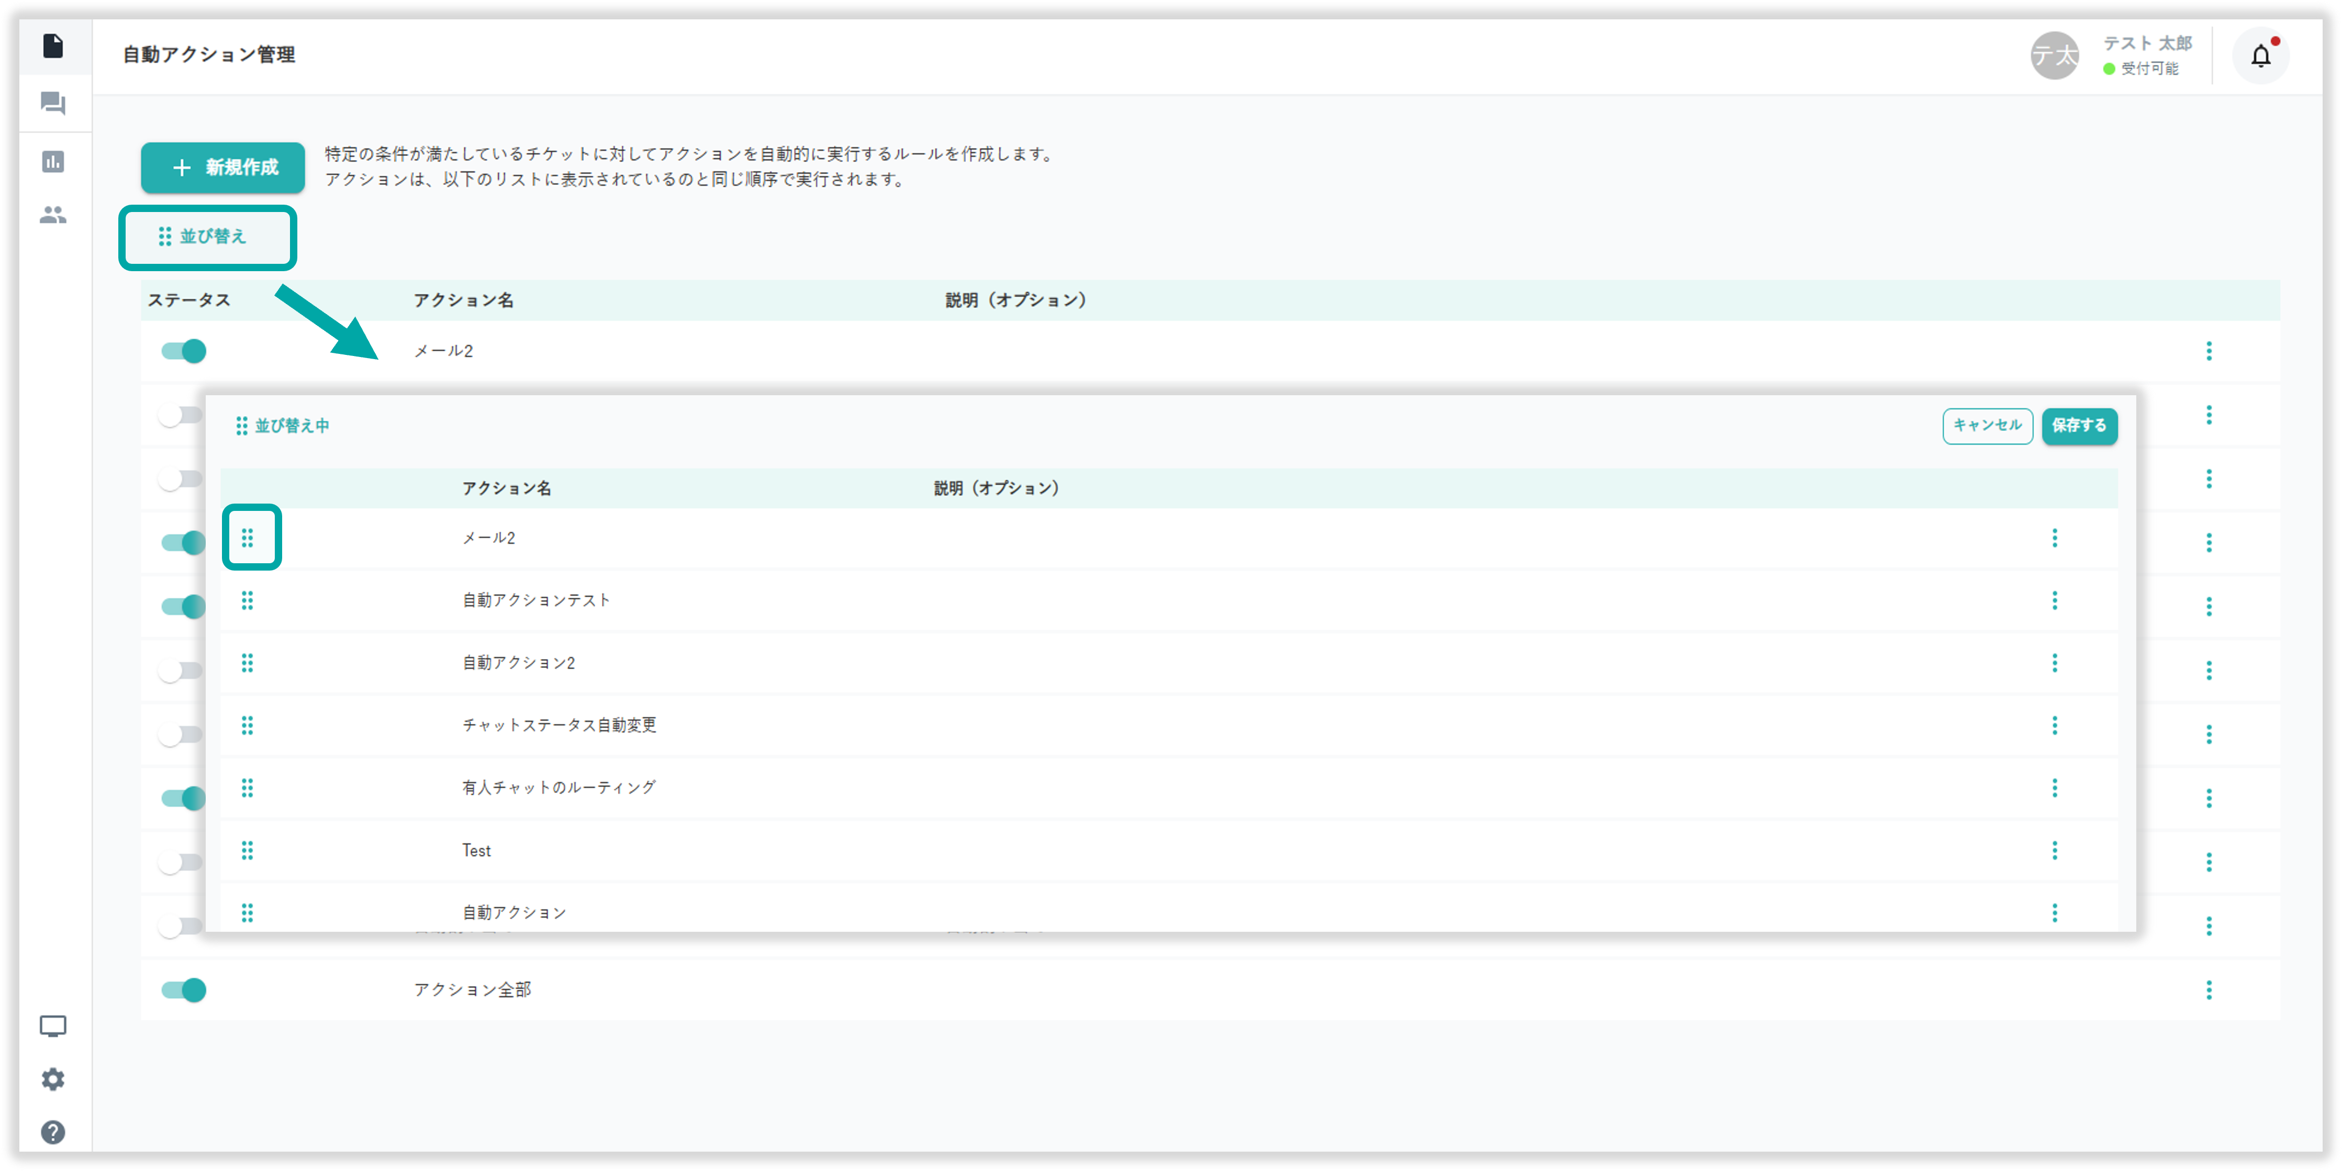Open more options for アクション全部 row

(x=2209, y=990)
